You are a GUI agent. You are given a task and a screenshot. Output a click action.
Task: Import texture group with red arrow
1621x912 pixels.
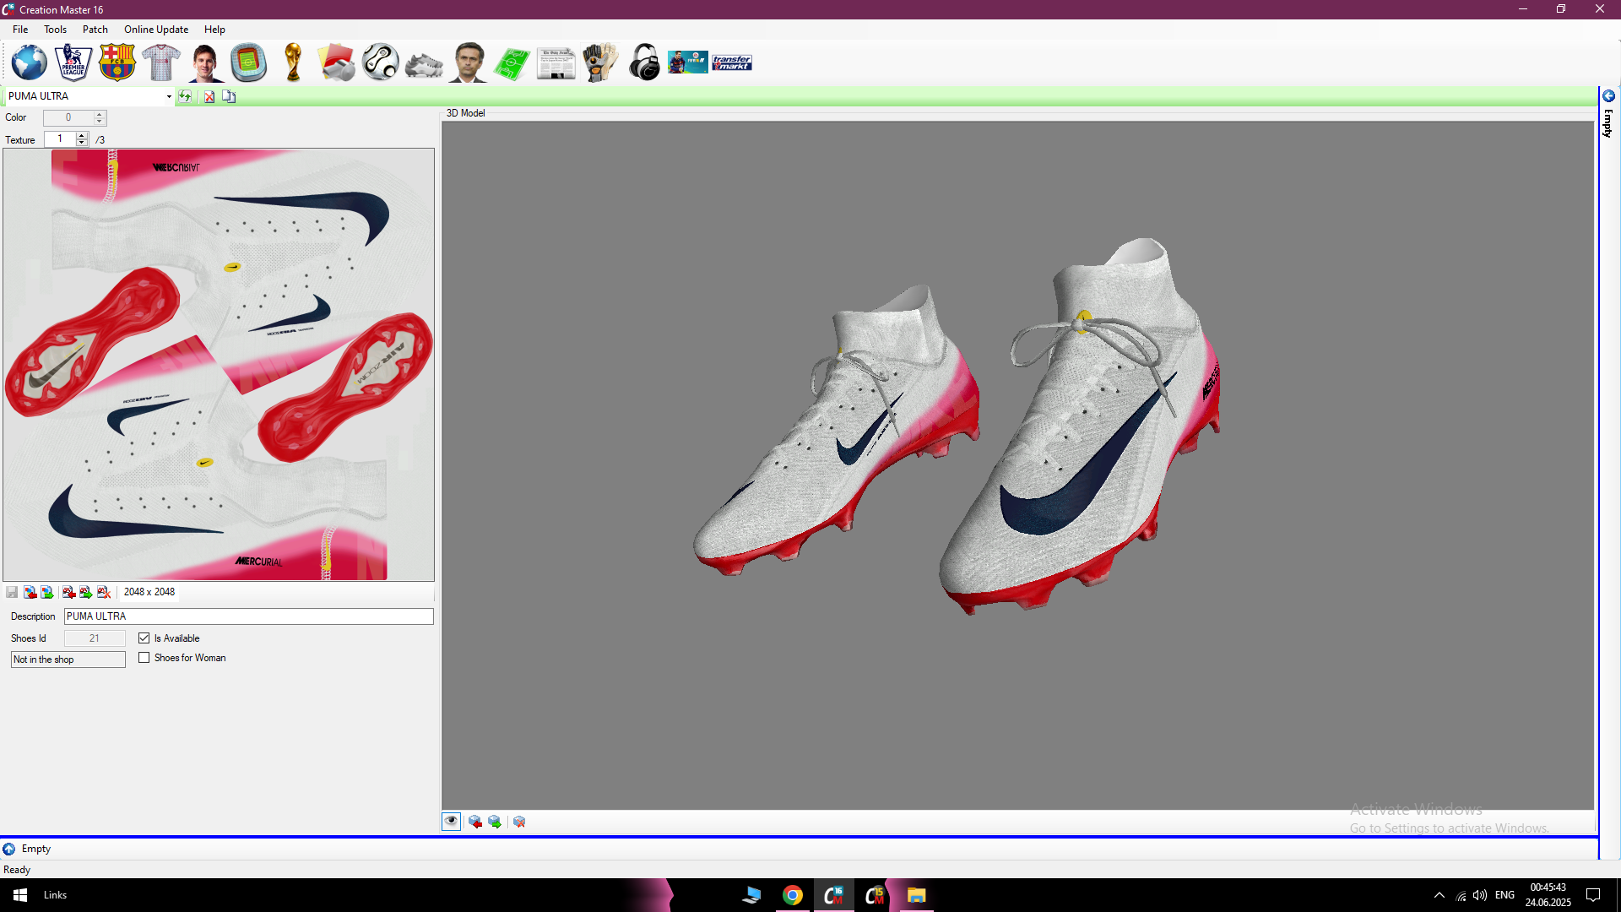pyautogui.click(x=68, y=592)
